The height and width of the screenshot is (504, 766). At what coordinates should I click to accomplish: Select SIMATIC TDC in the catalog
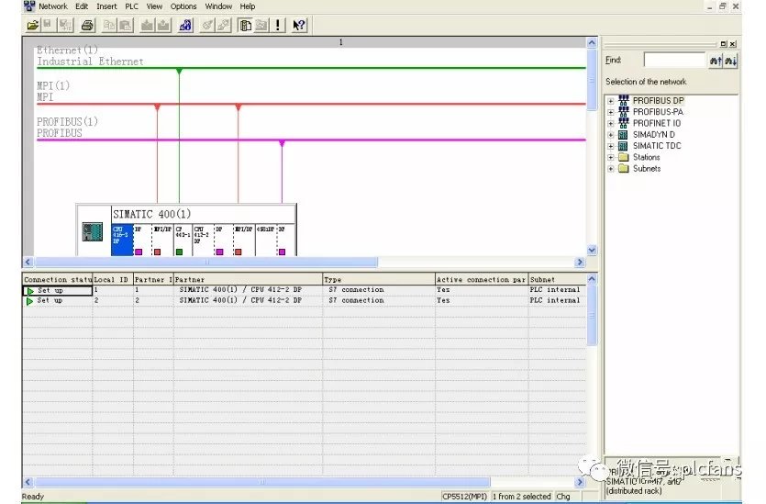click(x=656, y=146)
